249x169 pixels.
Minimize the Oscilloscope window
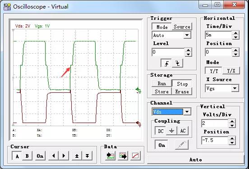[x=205, y=5]
